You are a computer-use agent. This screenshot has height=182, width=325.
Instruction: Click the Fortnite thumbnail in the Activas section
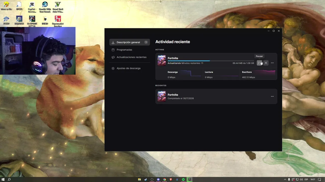click(161, 60)
